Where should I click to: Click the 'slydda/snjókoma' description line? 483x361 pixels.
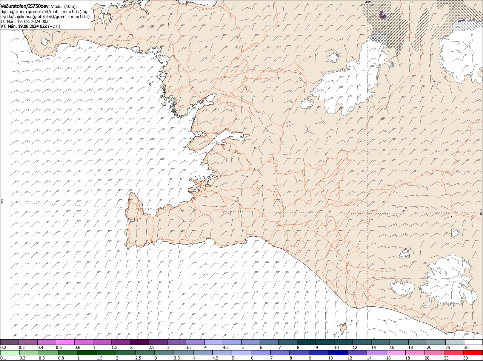point(45,17)
